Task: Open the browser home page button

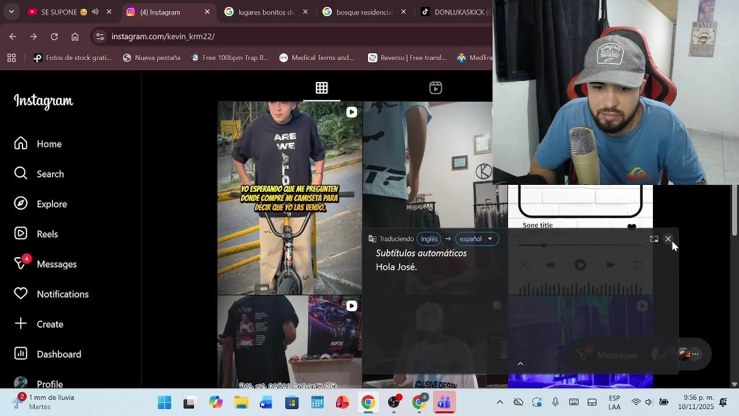Action: tap(75, 36)
